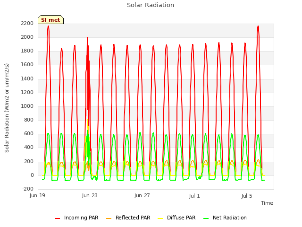The height and width of the screenshot is (227, 302).
Task: Click the -200 y-axis tick label
Action: 28,189
